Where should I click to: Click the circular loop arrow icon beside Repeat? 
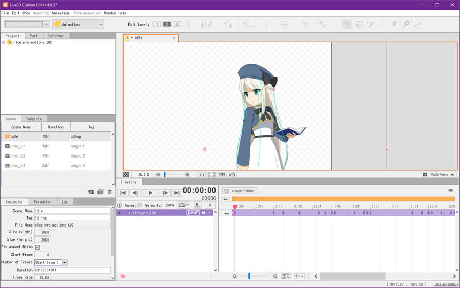(x=120, y=205)
